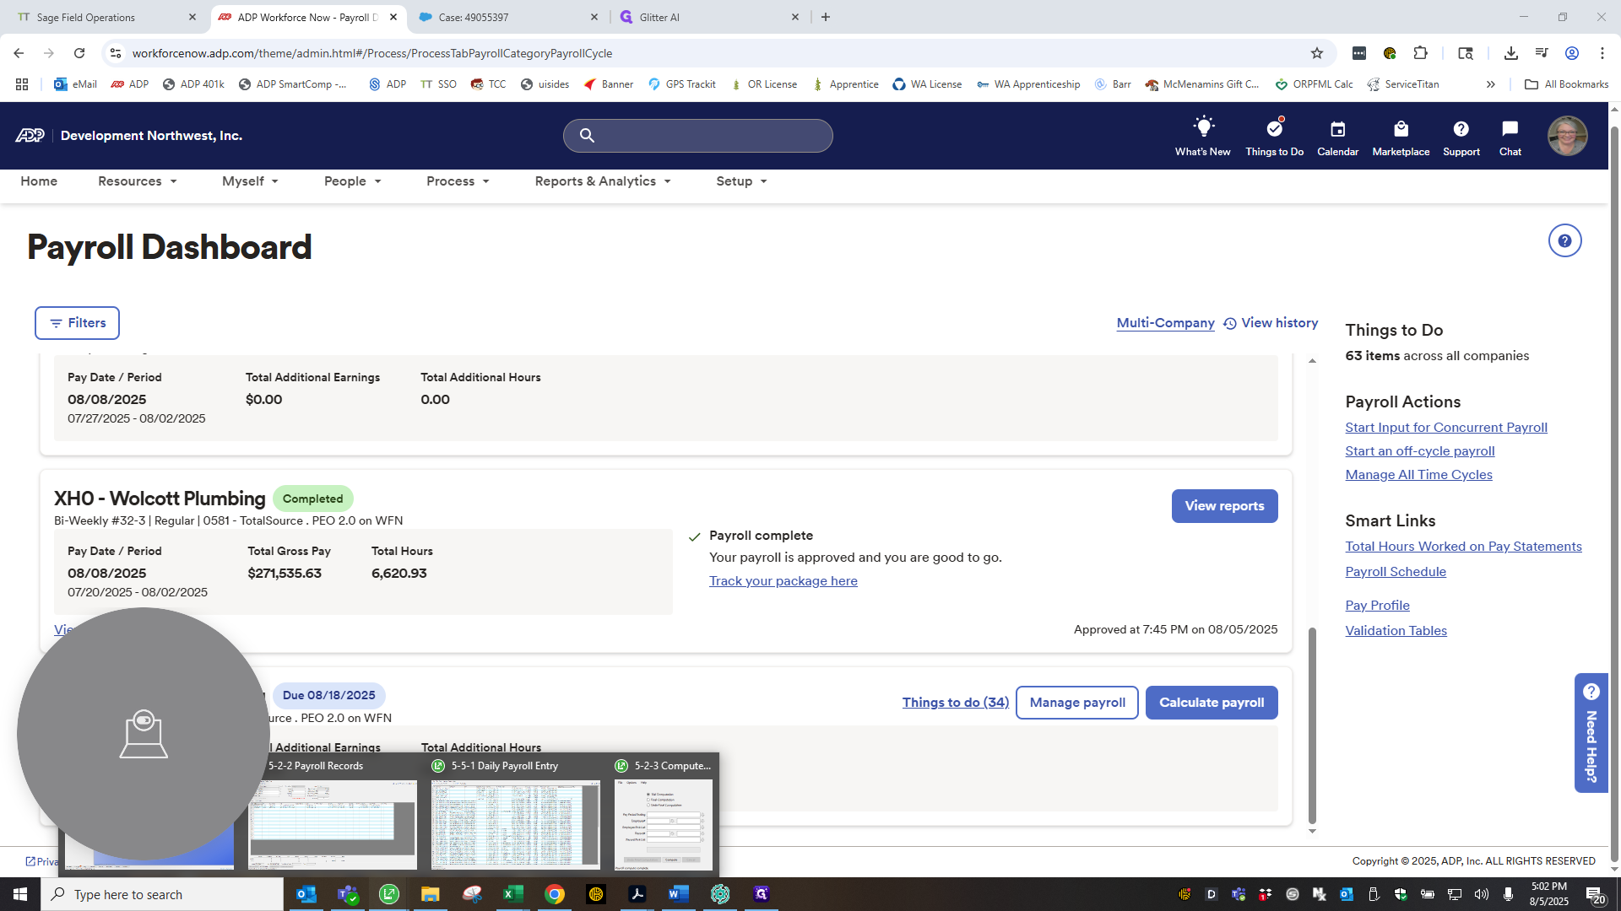The width and height of the screenshot is (1621, 911).
Task: Switch to Case: 49055397 tab
Action: pyautogui.click(x=507, y=17)
